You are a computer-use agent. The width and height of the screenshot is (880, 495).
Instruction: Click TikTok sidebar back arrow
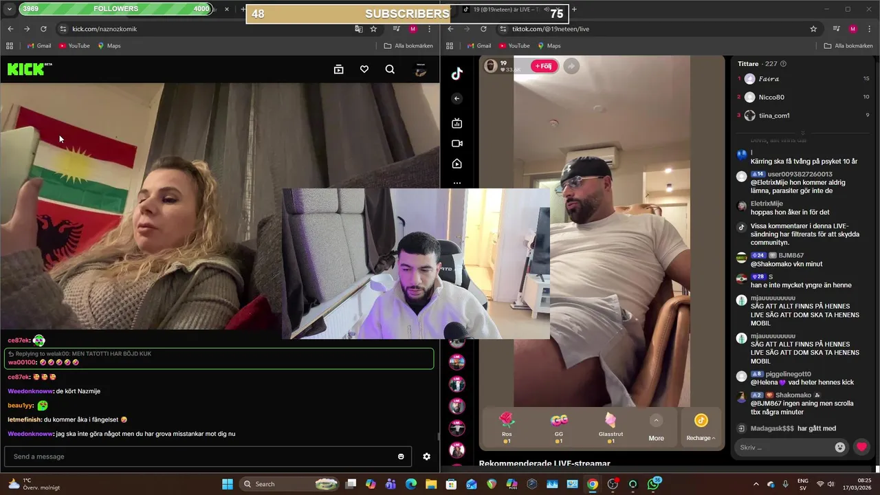pyautogui.click(x=456, y=98)
